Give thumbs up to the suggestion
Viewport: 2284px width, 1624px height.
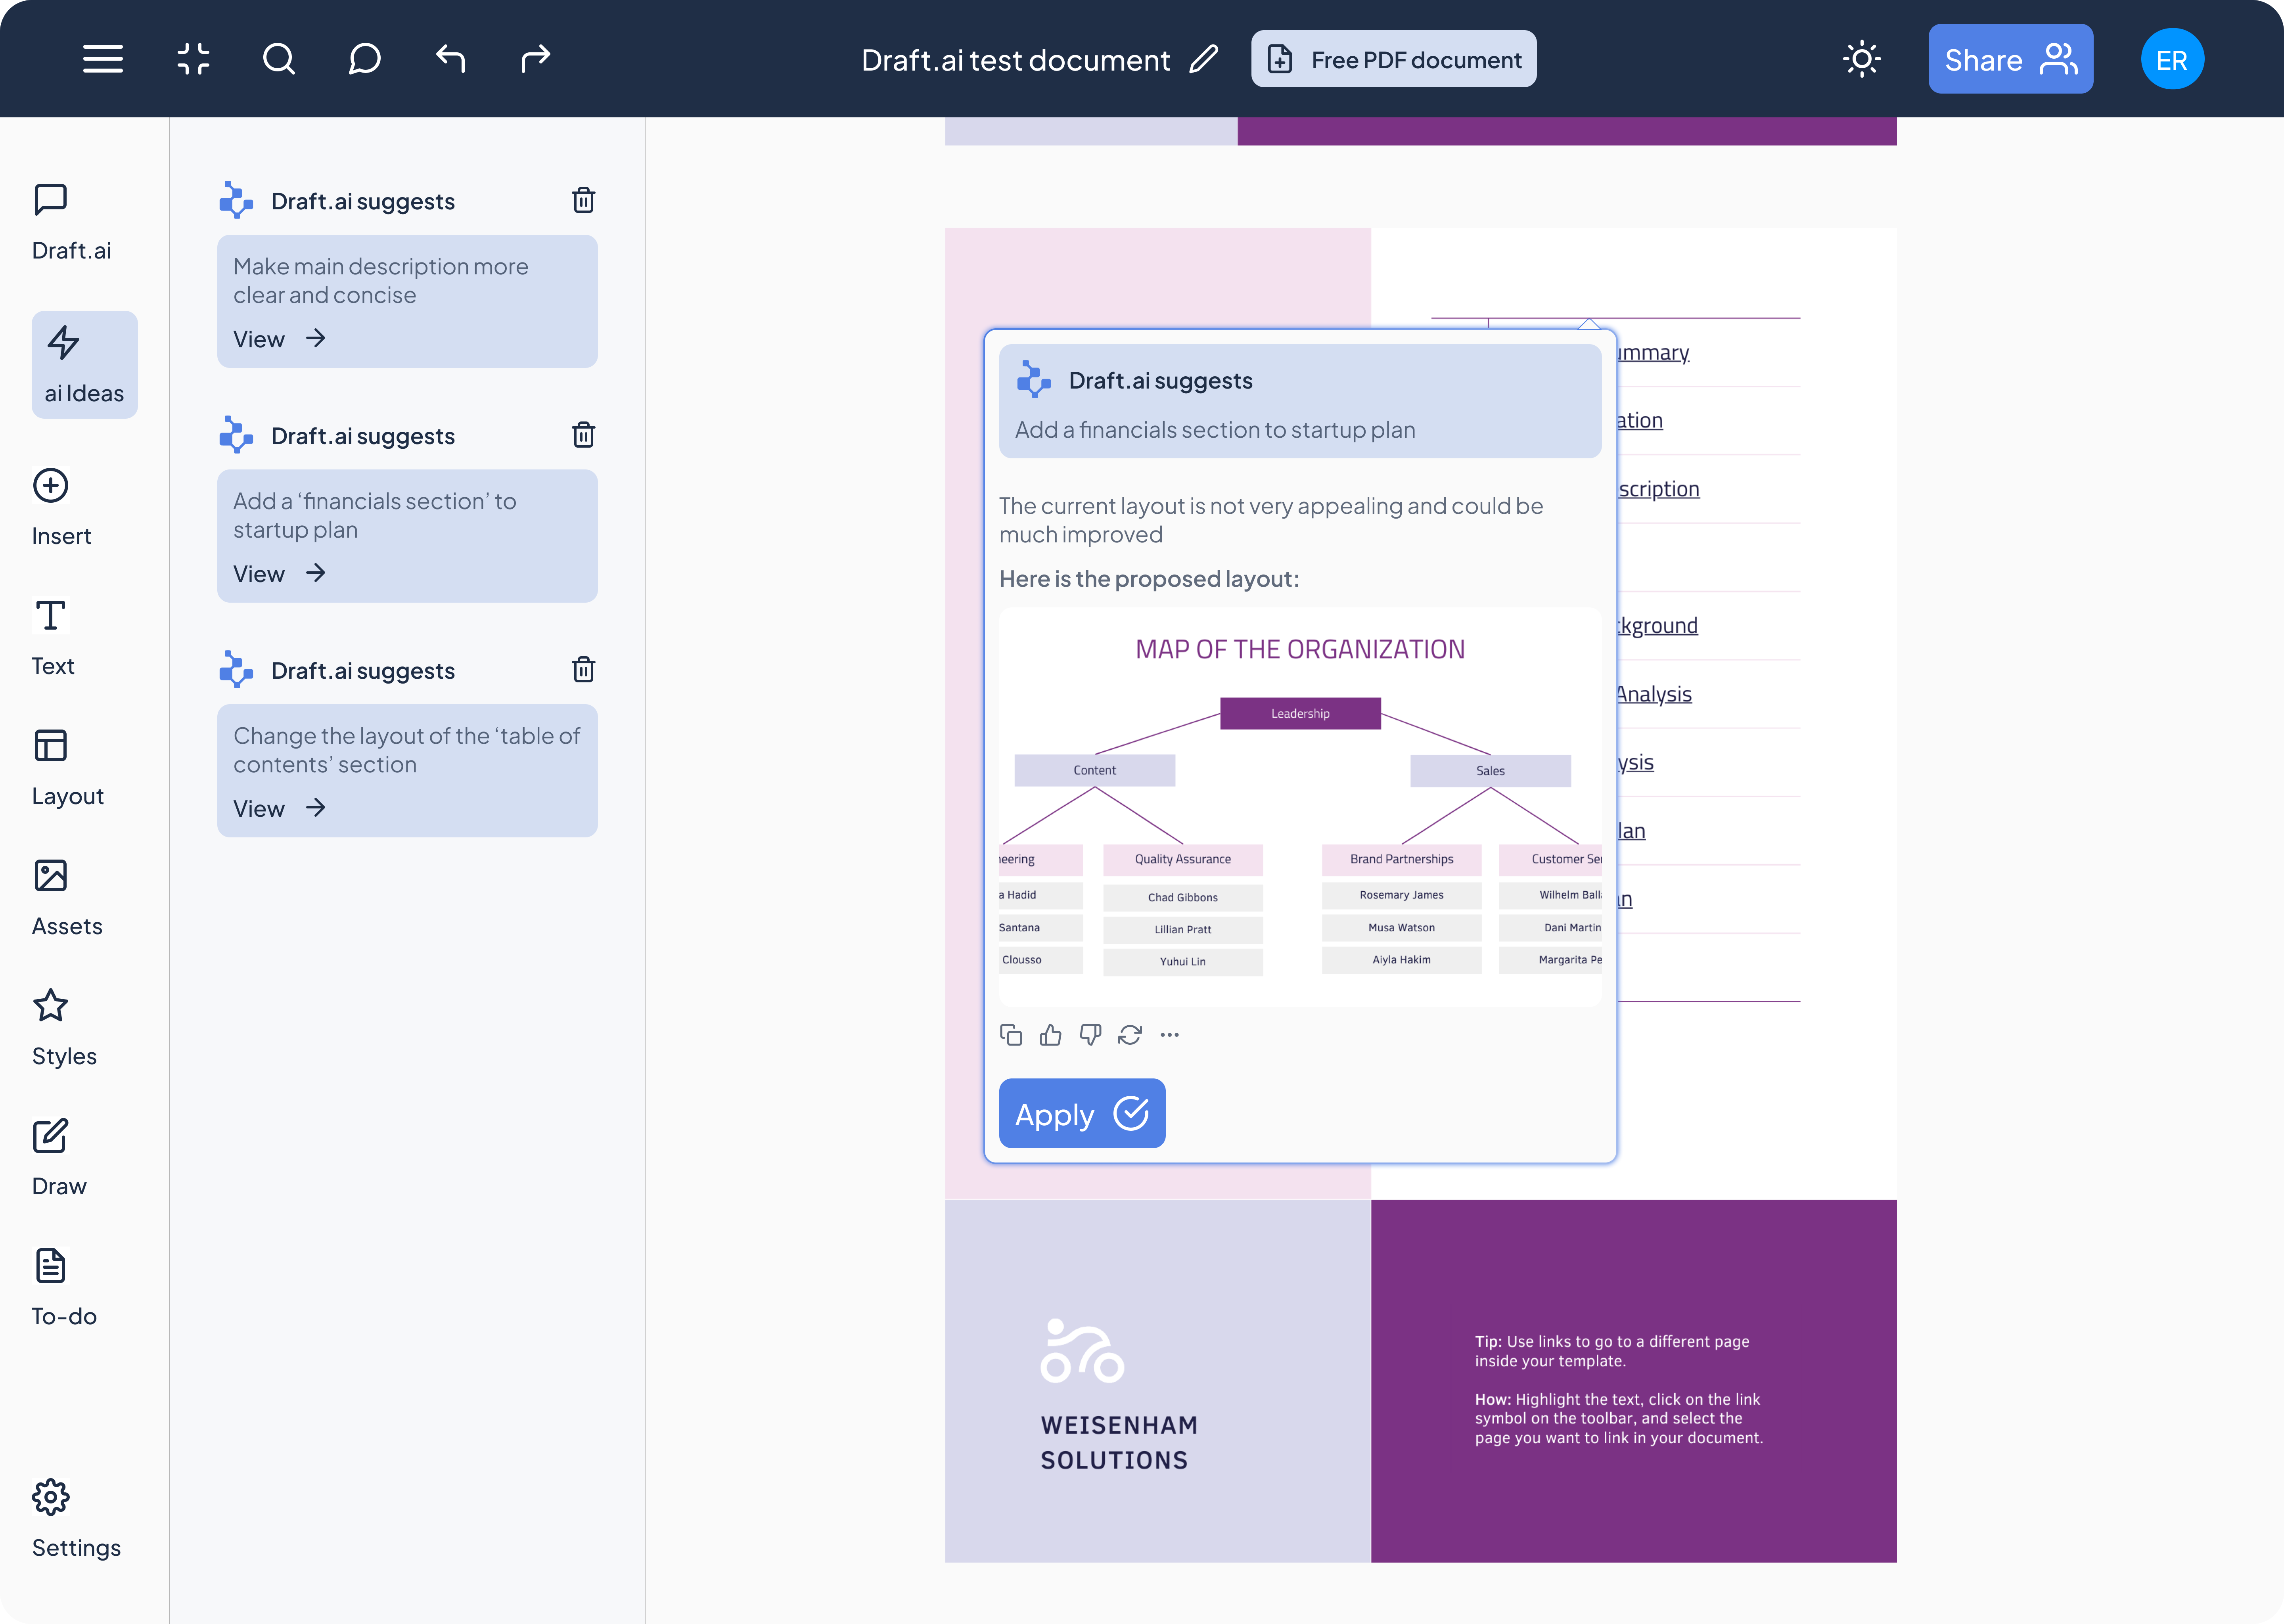(1050, 1035)
